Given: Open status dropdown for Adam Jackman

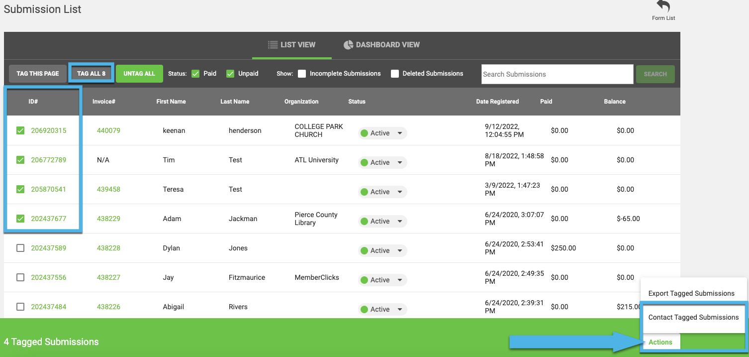Looking at the screenshot, I should point(400,221).
